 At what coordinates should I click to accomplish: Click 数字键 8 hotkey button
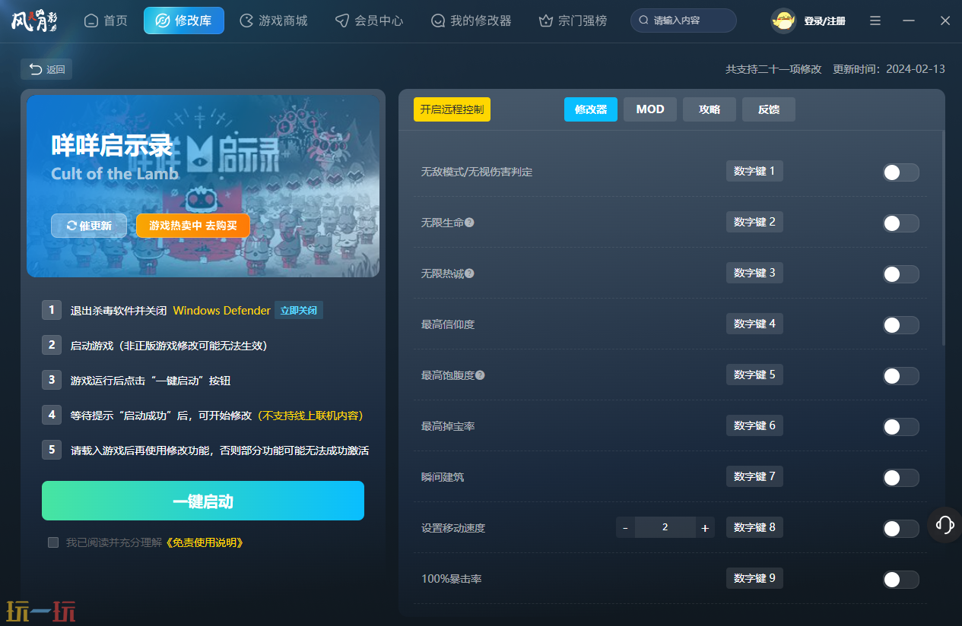[x=754, y=527]
